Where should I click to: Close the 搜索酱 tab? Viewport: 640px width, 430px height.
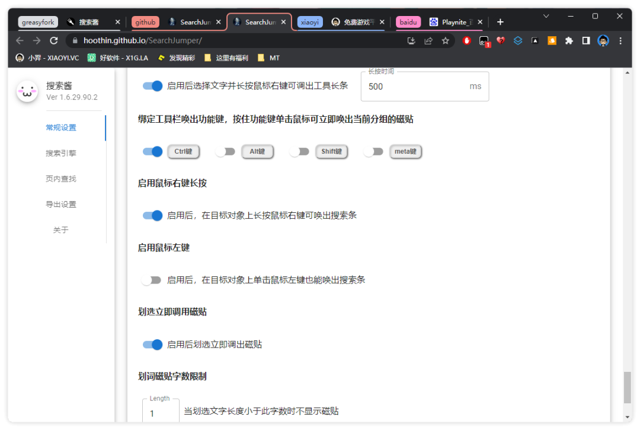tap(117, 22)
